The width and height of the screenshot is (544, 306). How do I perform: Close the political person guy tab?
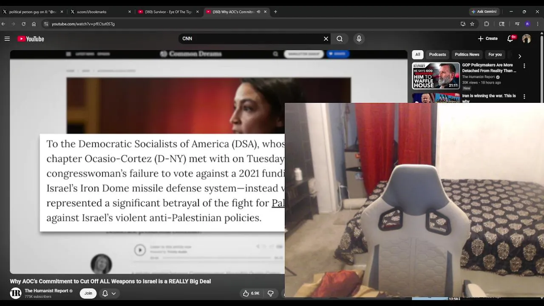(x=62, y=12)
